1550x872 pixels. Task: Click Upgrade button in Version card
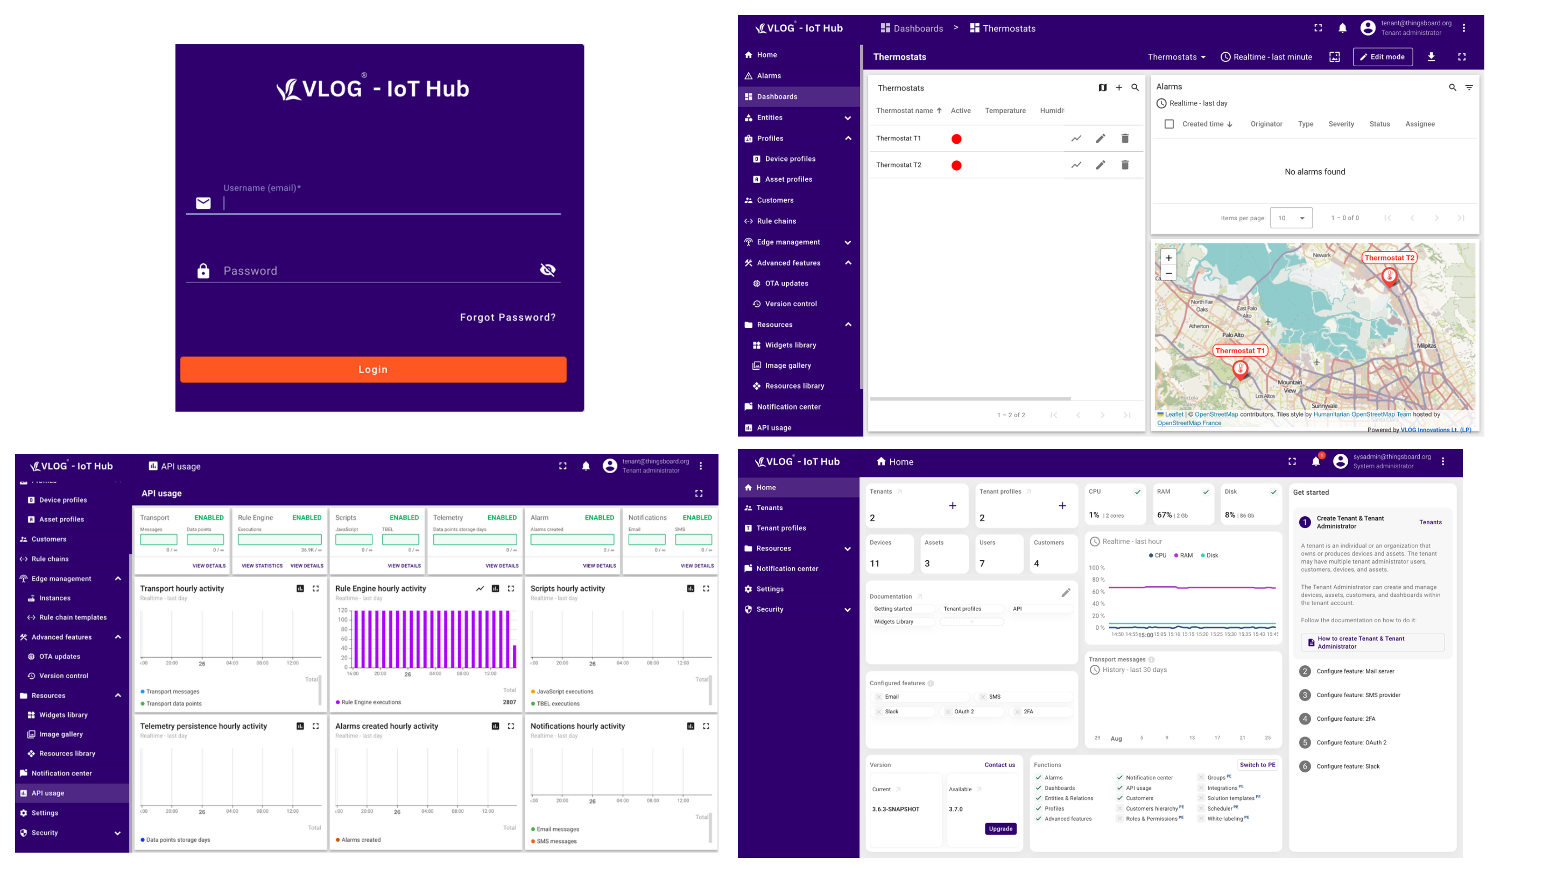[x=1001, y=829]
